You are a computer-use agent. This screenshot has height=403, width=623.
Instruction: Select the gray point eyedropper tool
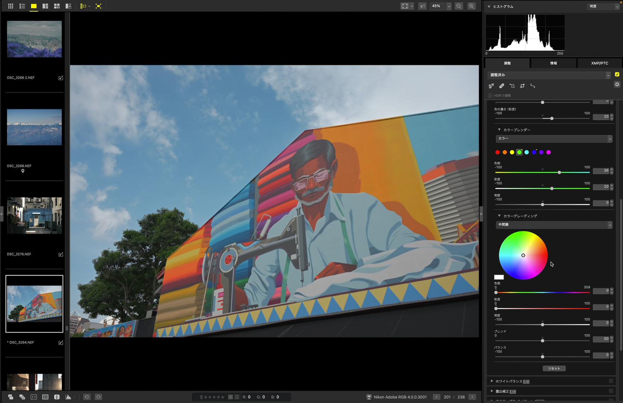491,86
